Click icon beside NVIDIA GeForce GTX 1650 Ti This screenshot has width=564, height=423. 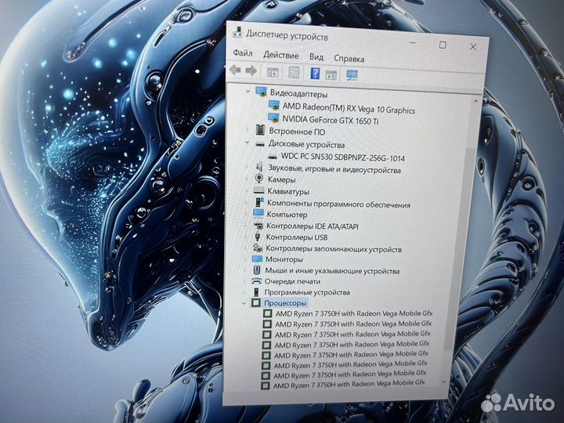pyautogui.click(x=273, y=117)
